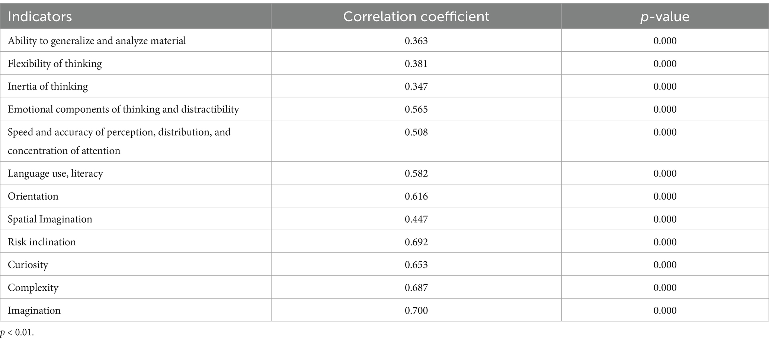Image resolution: width=769 pixels, height=342 pixels.
Task: Click the 0.363 correlation value
Action: pyautogui.click(x=416, y=41)
